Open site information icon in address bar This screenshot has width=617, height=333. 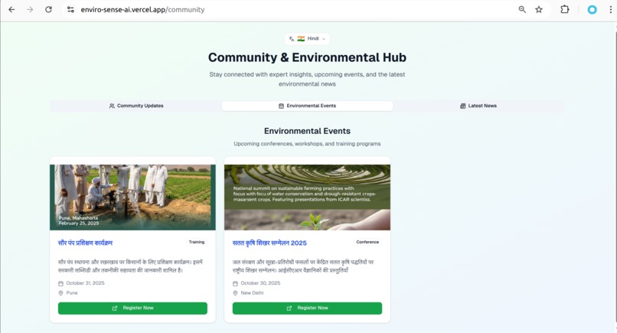click(x=70, y=9)
